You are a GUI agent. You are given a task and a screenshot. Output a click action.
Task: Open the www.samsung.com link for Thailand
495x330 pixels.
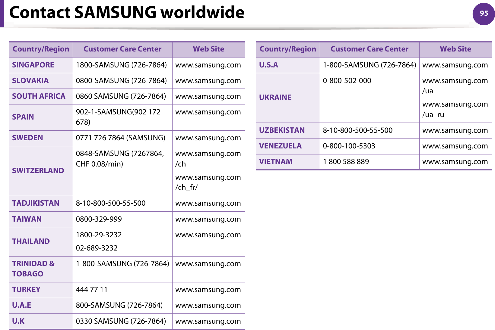(x=208, y=235)
